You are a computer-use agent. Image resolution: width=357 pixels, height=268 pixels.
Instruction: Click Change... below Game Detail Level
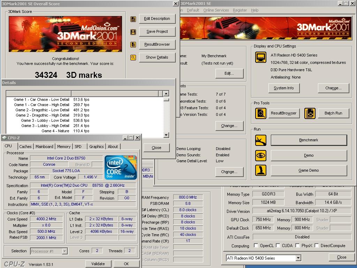[x=229, y=172]
